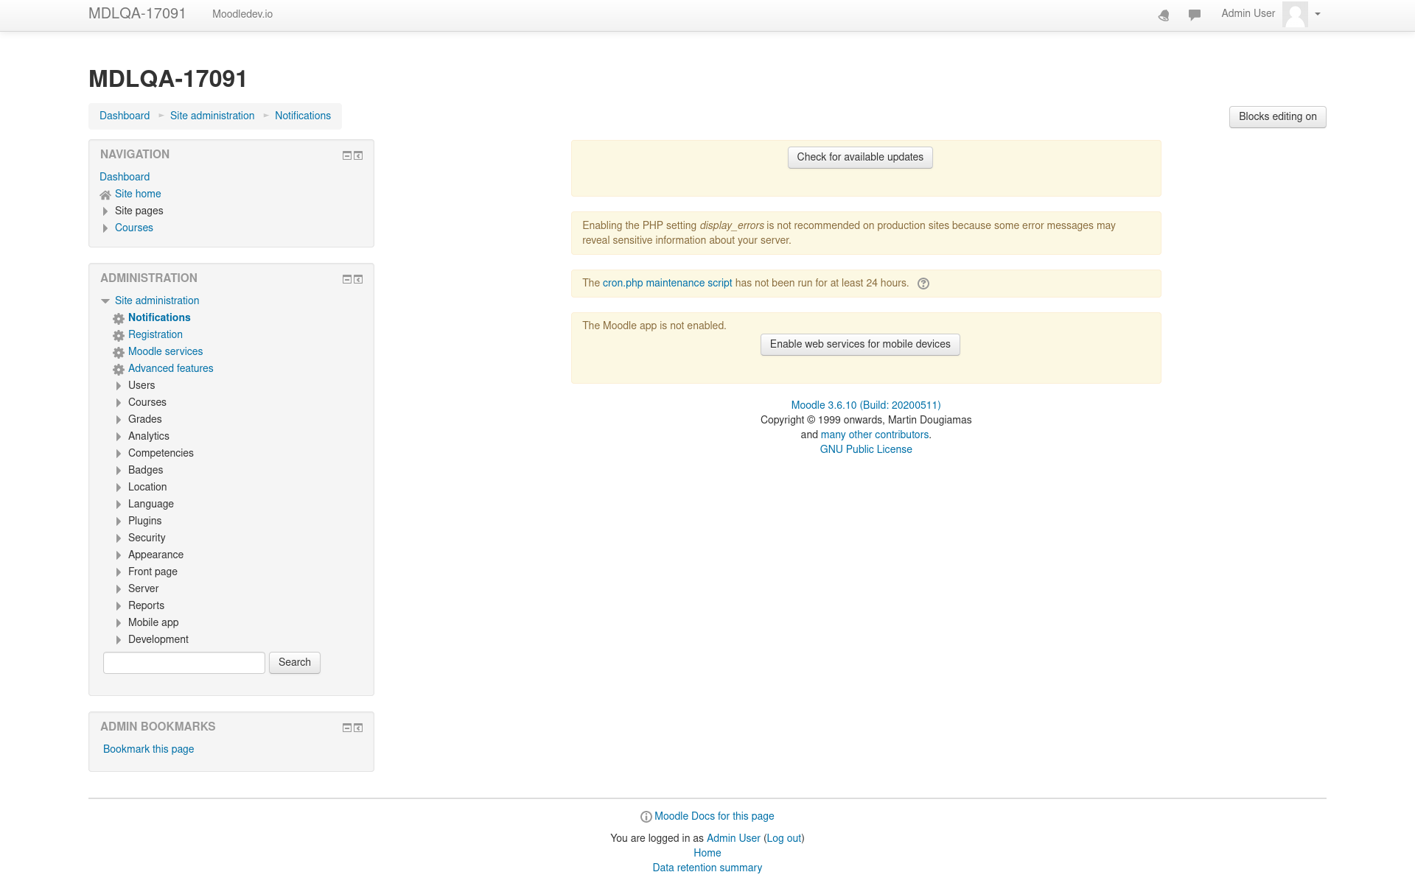1415x886 pixels.
Task: Open Language in the administration tree
Action: point(151,504)
